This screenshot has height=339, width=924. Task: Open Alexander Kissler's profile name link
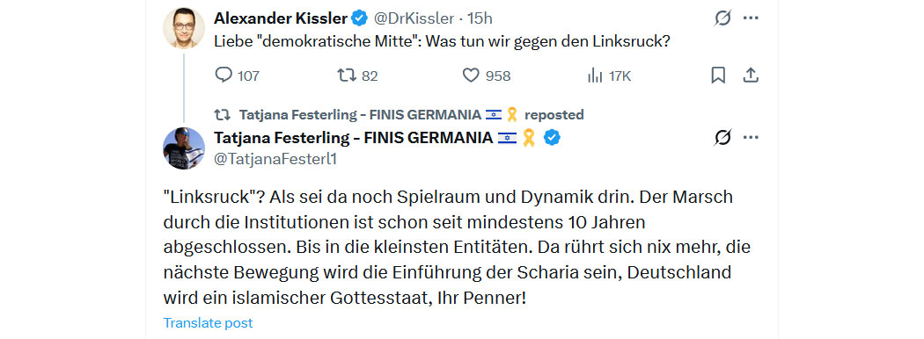click(x=281, y=18)
